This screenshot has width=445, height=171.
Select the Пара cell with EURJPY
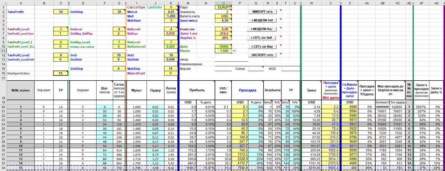pos(223,7)
